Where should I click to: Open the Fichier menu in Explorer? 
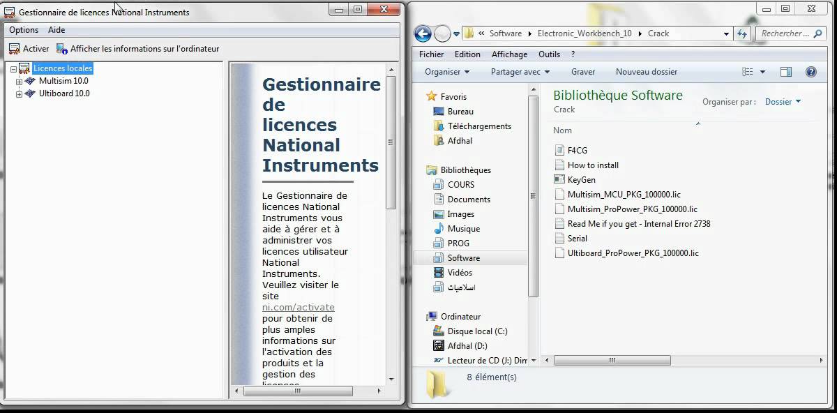(431, 54)
